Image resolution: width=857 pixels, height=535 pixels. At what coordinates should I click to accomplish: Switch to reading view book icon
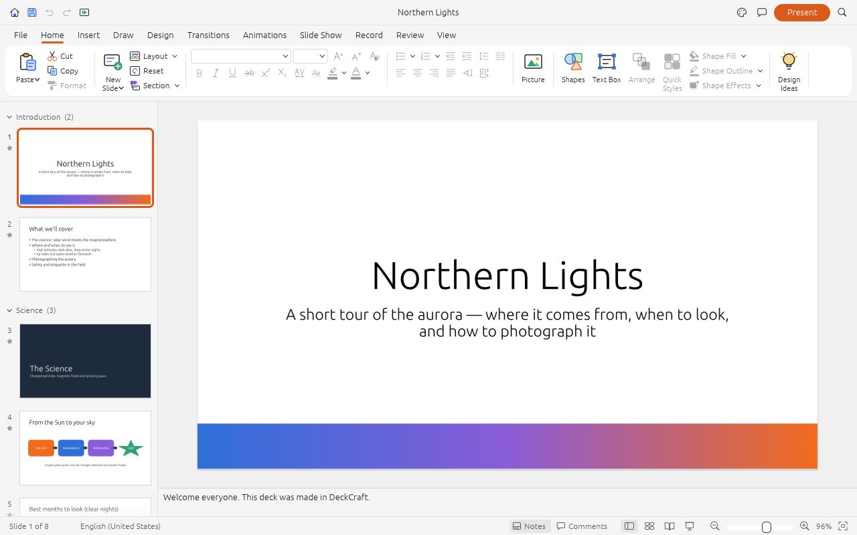coord(670,526)
